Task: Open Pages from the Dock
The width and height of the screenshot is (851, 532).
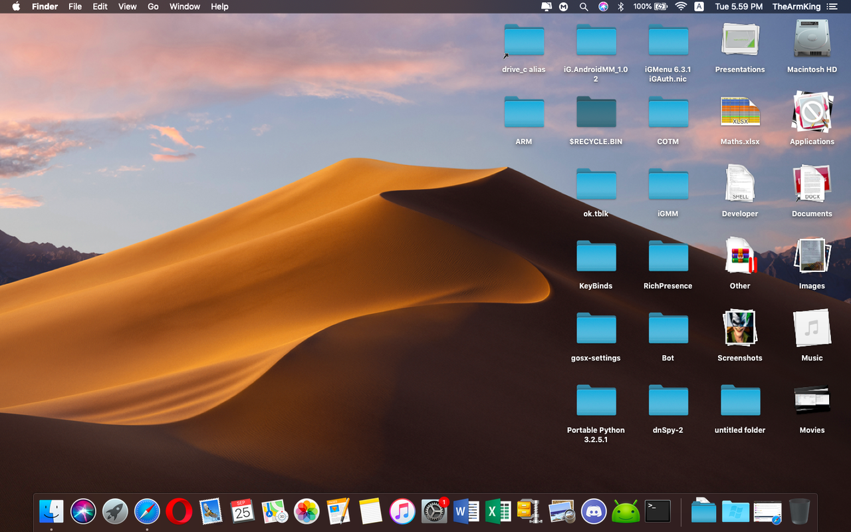Action: (x=338, y=511)
